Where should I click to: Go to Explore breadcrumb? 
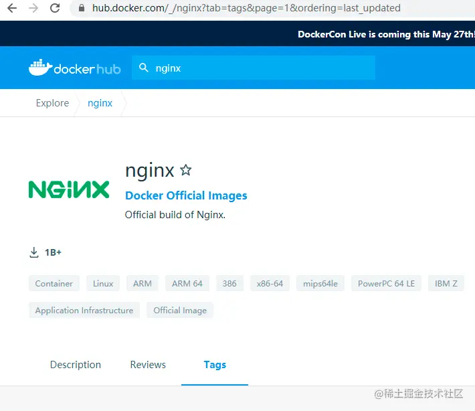coord(52,103)
